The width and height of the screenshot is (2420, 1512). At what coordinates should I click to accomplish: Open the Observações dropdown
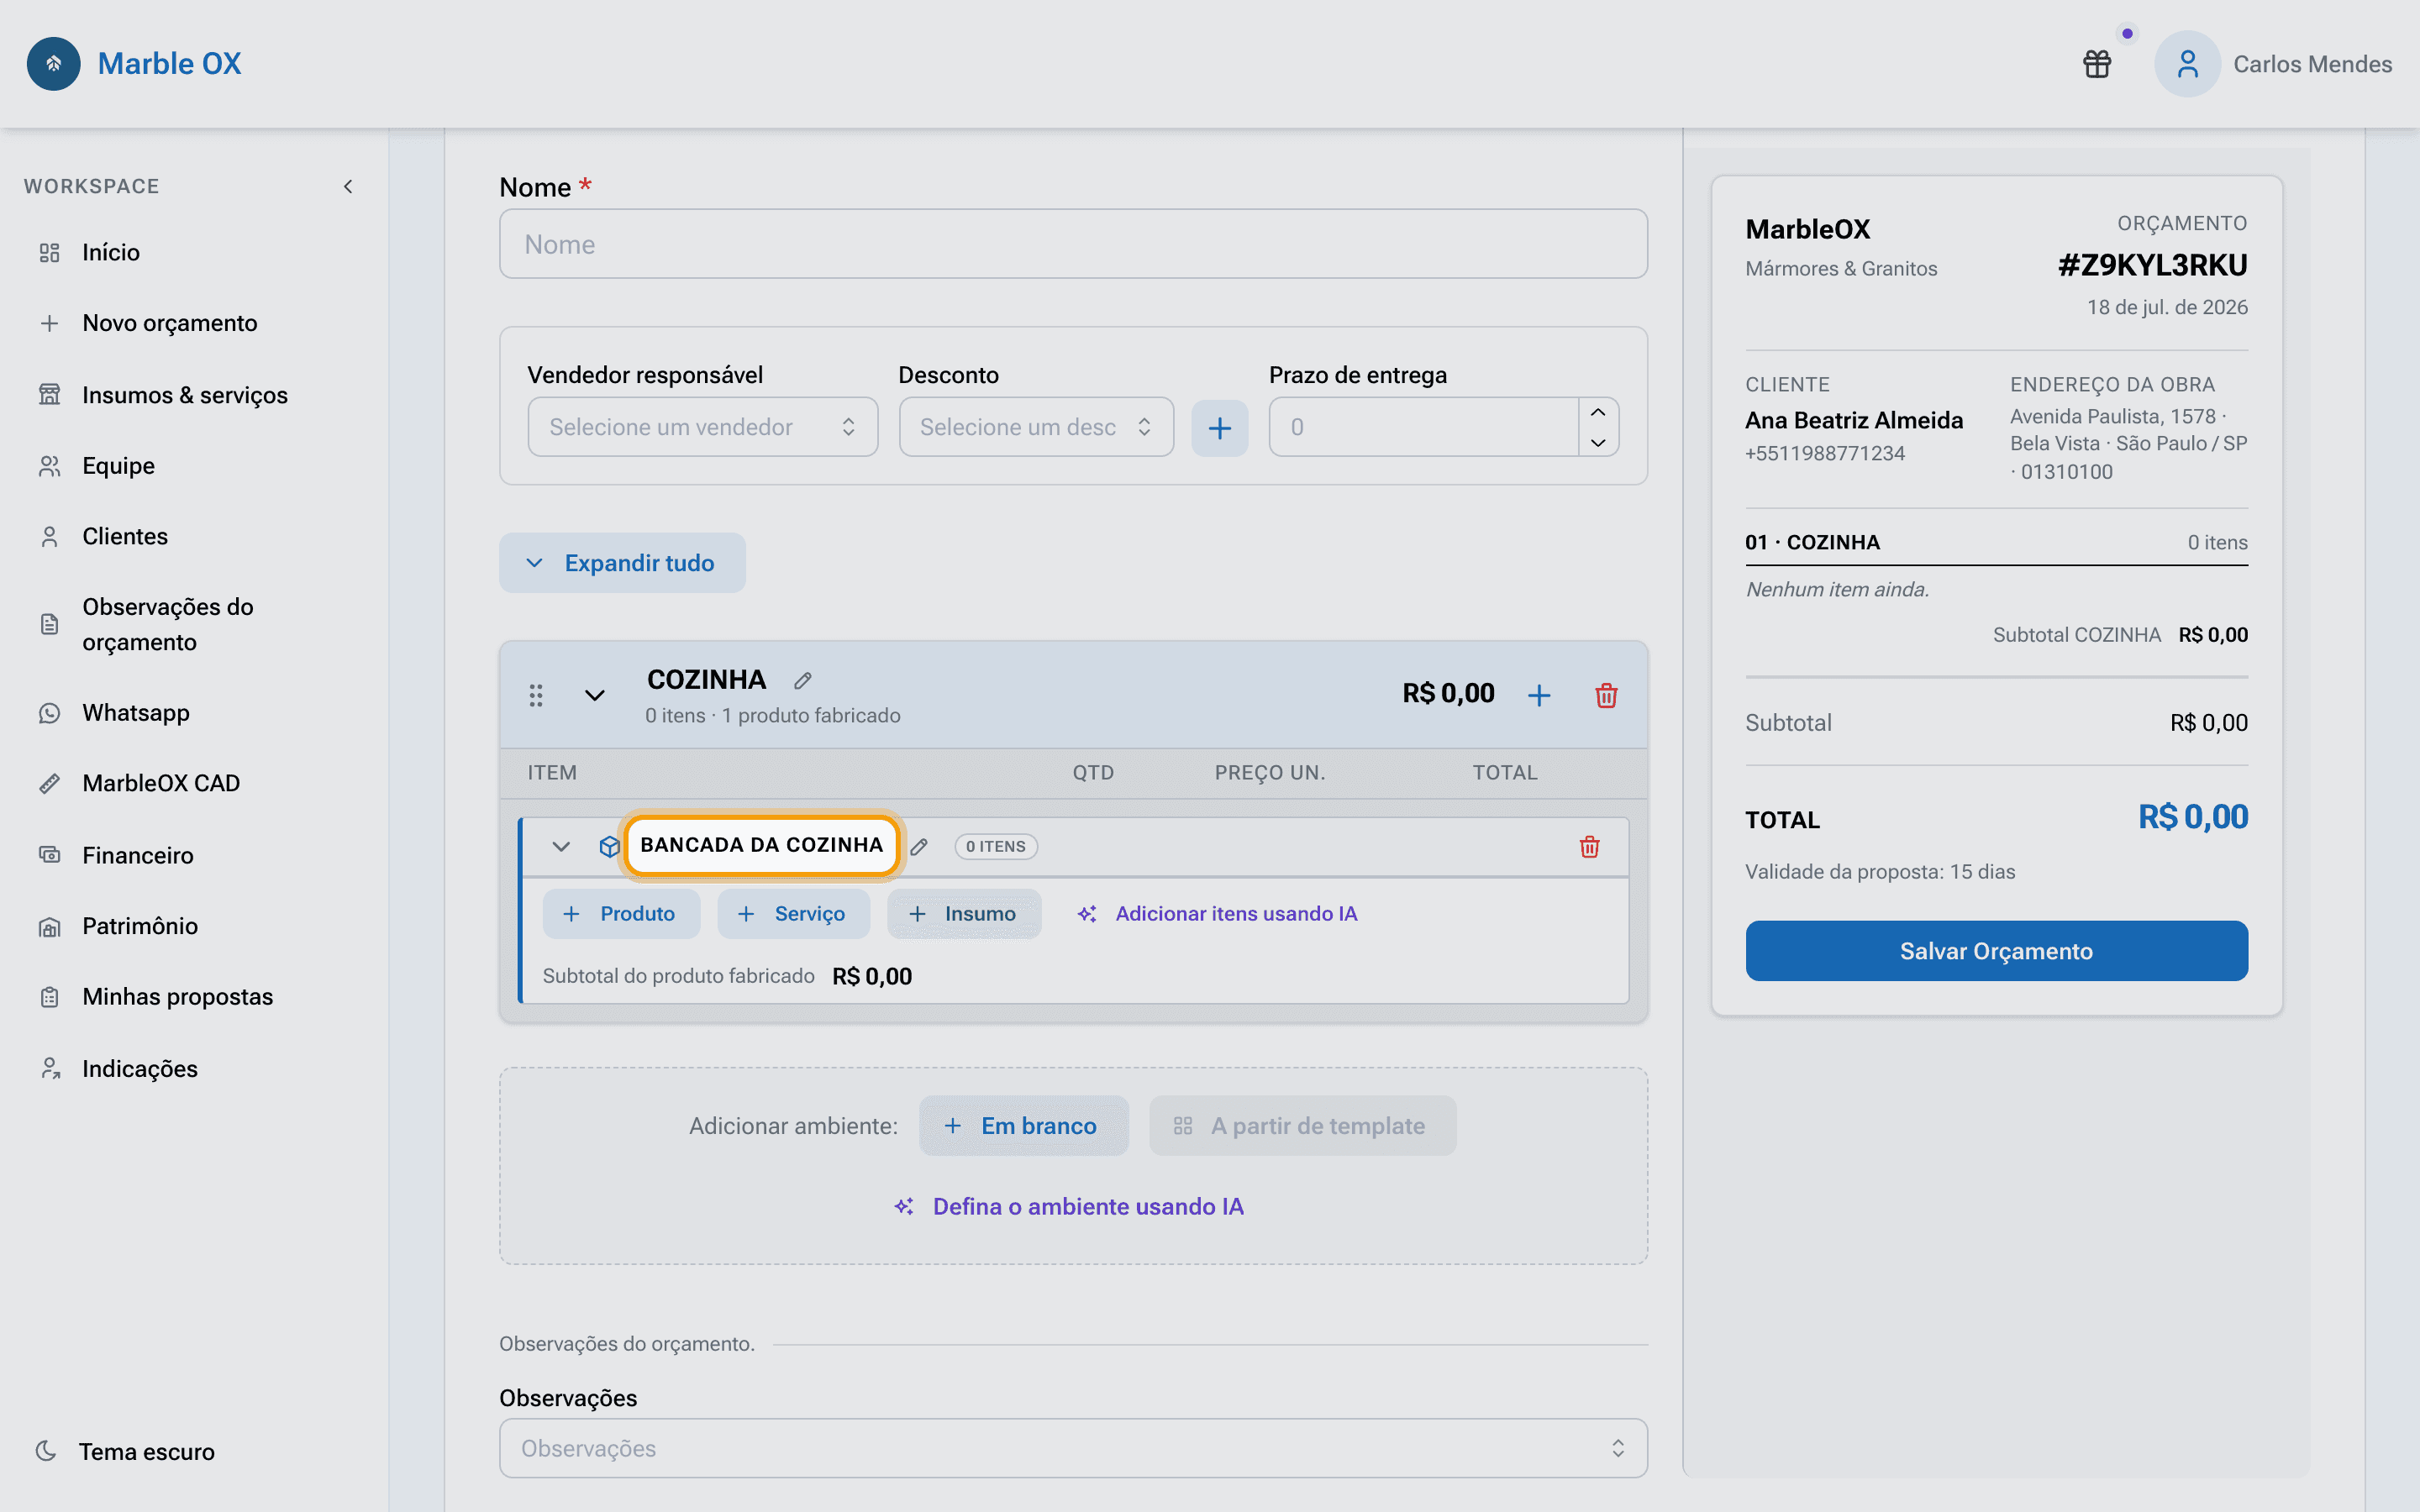point(1073,1448)
